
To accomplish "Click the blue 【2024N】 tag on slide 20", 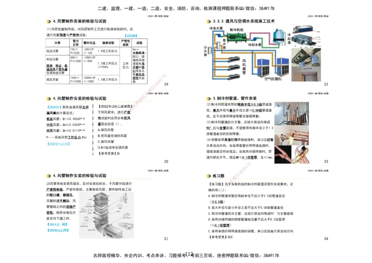I will 54,107.
